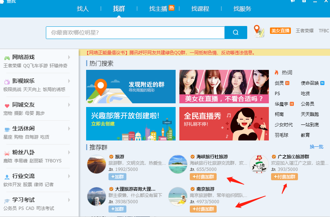Click +付费加群 for 南京旅游
330x217 pixels.
tap(203, 209)
